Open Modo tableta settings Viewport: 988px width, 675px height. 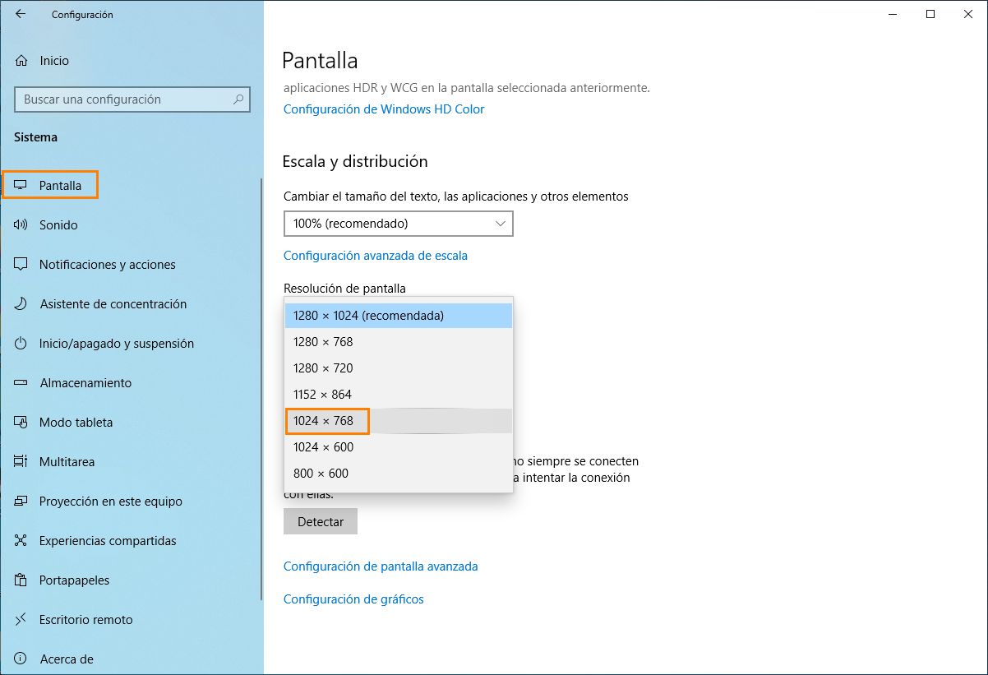76,423
